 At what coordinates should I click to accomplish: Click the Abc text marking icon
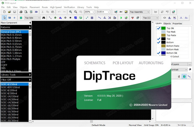[121, 12]
